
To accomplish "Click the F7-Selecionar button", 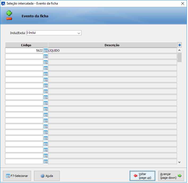I will click(17, 176).
